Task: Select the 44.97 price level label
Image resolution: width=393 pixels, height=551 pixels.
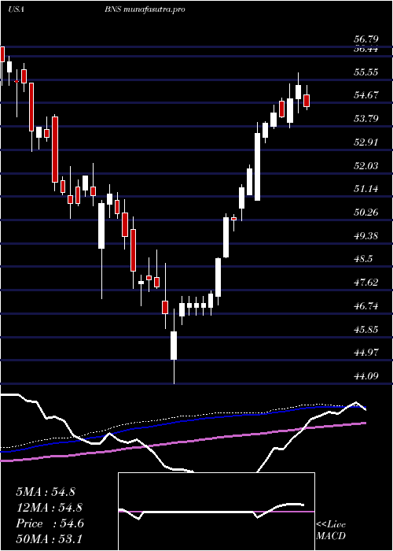Action: [x=366, y=353]
